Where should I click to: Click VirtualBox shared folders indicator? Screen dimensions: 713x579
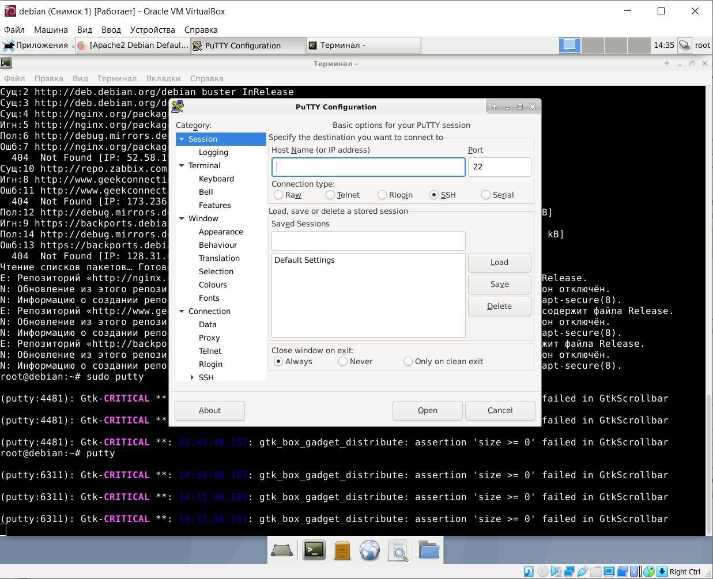[596, 572]
